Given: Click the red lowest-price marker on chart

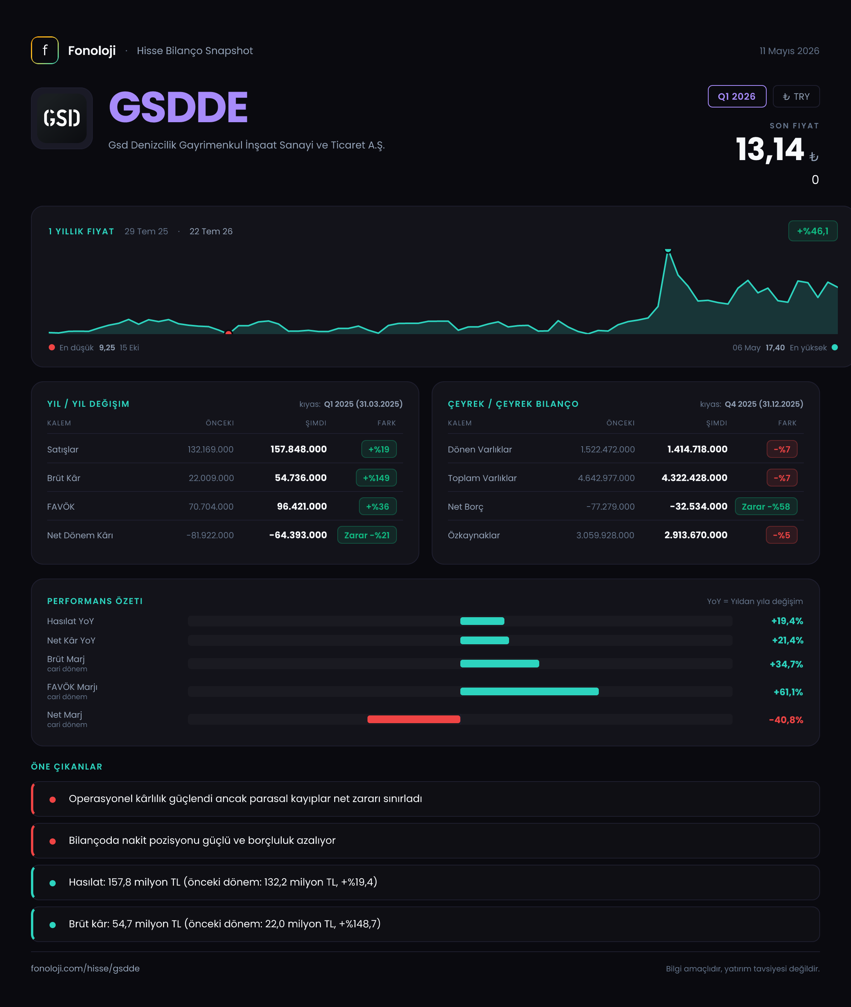Looking at the screenshot, I should coord(229,333).
